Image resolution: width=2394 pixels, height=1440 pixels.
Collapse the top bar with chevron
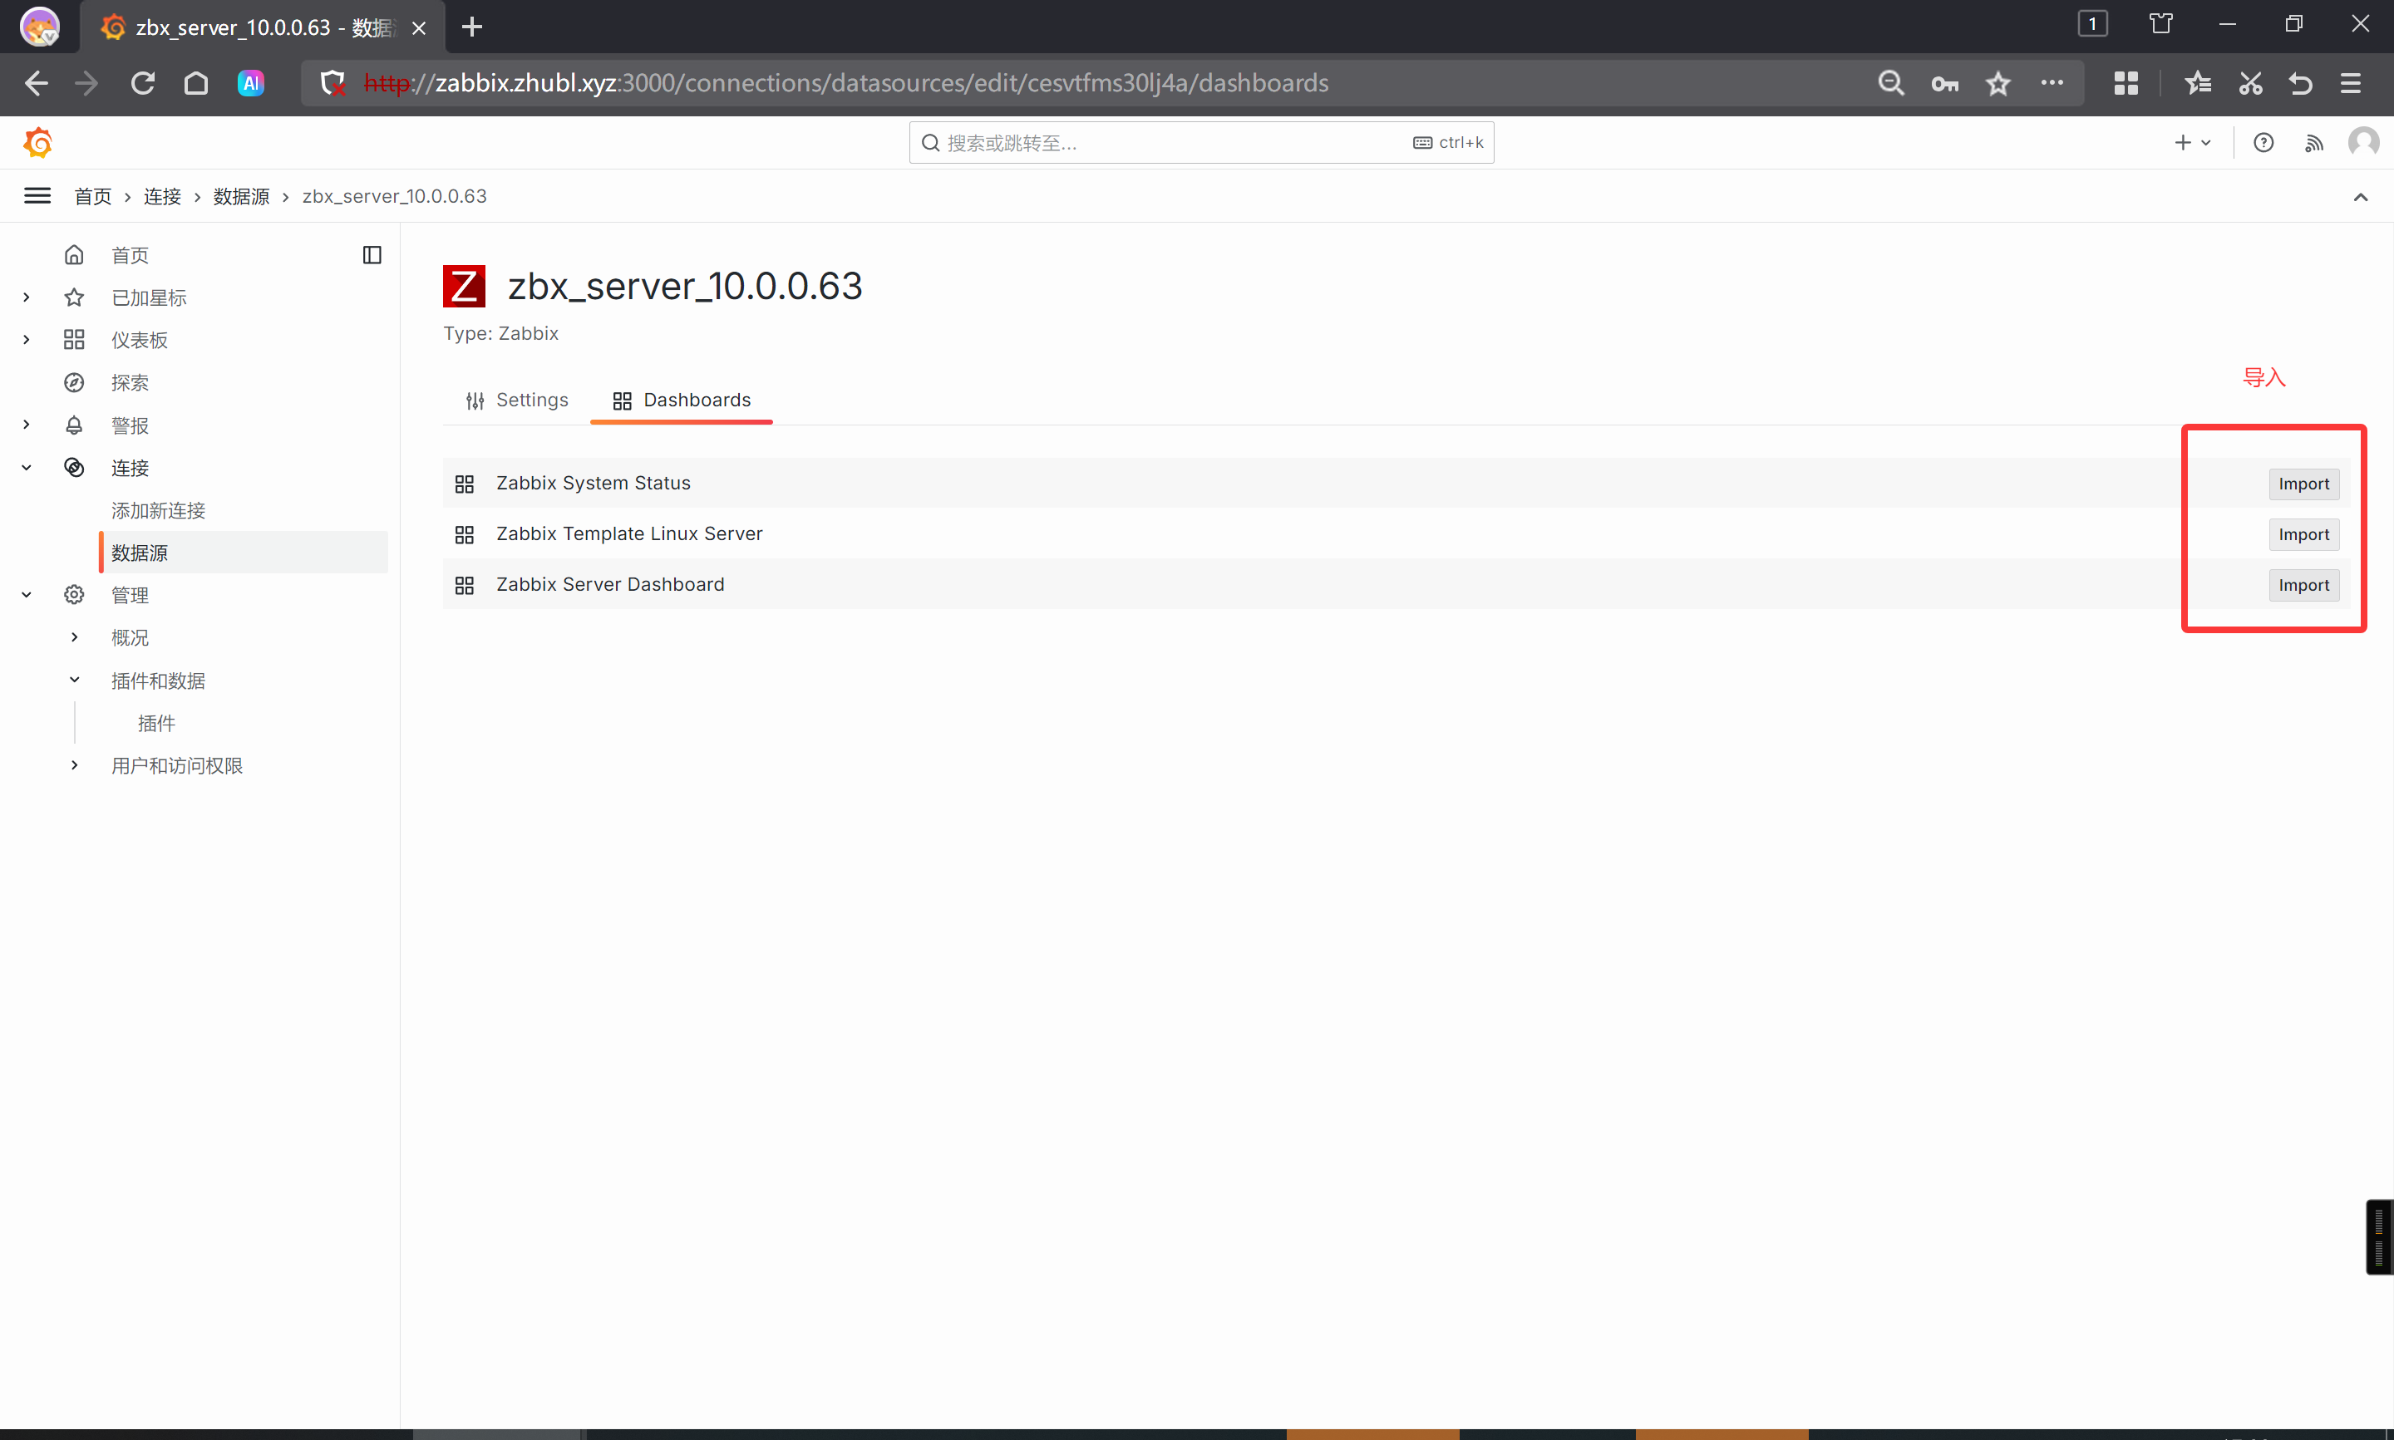pos(2361,197)
